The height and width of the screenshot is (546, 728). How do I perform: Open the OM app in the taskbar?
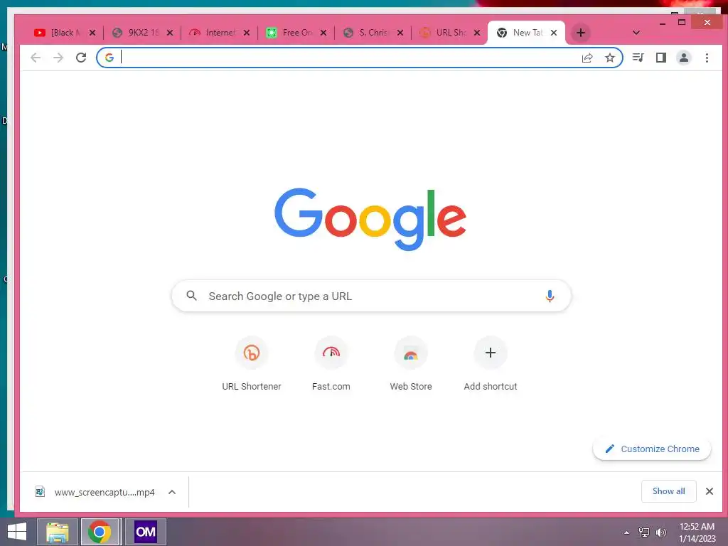145,532
